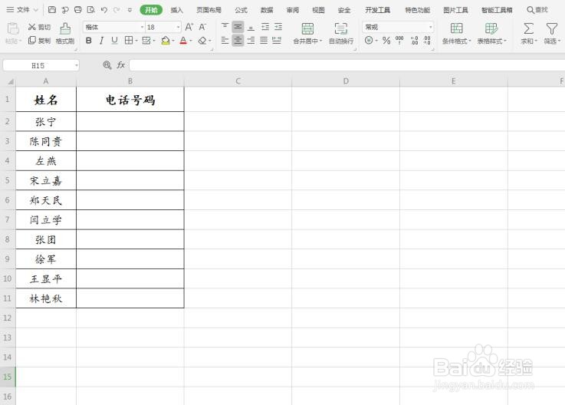Increase font size with the A+ icon
The height and width of the screenshot is (405, 565).
click(189, 27)
